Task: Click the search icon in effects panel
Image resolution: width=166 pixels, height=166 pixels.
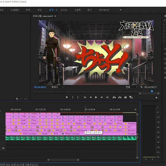Action: pos(165,20)
